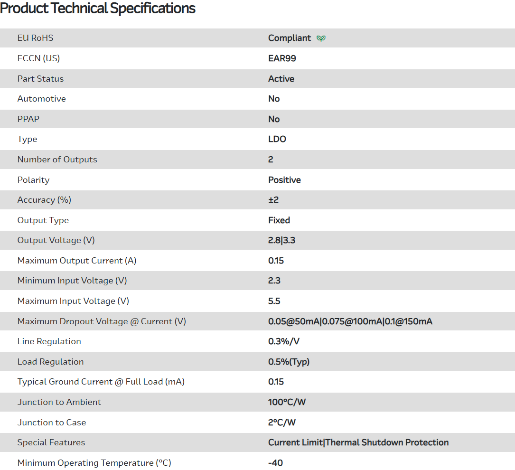Click the EU RoHS label
The image size is (515, 470).
pyautogui.click(x=35, y=38)
